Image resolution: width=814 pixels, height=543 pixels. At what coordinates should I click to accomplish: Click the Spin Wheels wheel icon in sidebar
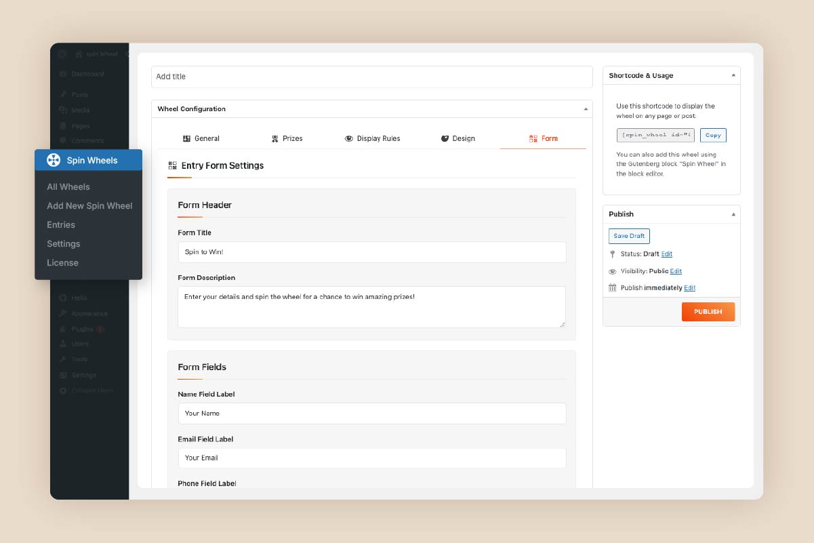pyautogui.click(x=52, y=160)
